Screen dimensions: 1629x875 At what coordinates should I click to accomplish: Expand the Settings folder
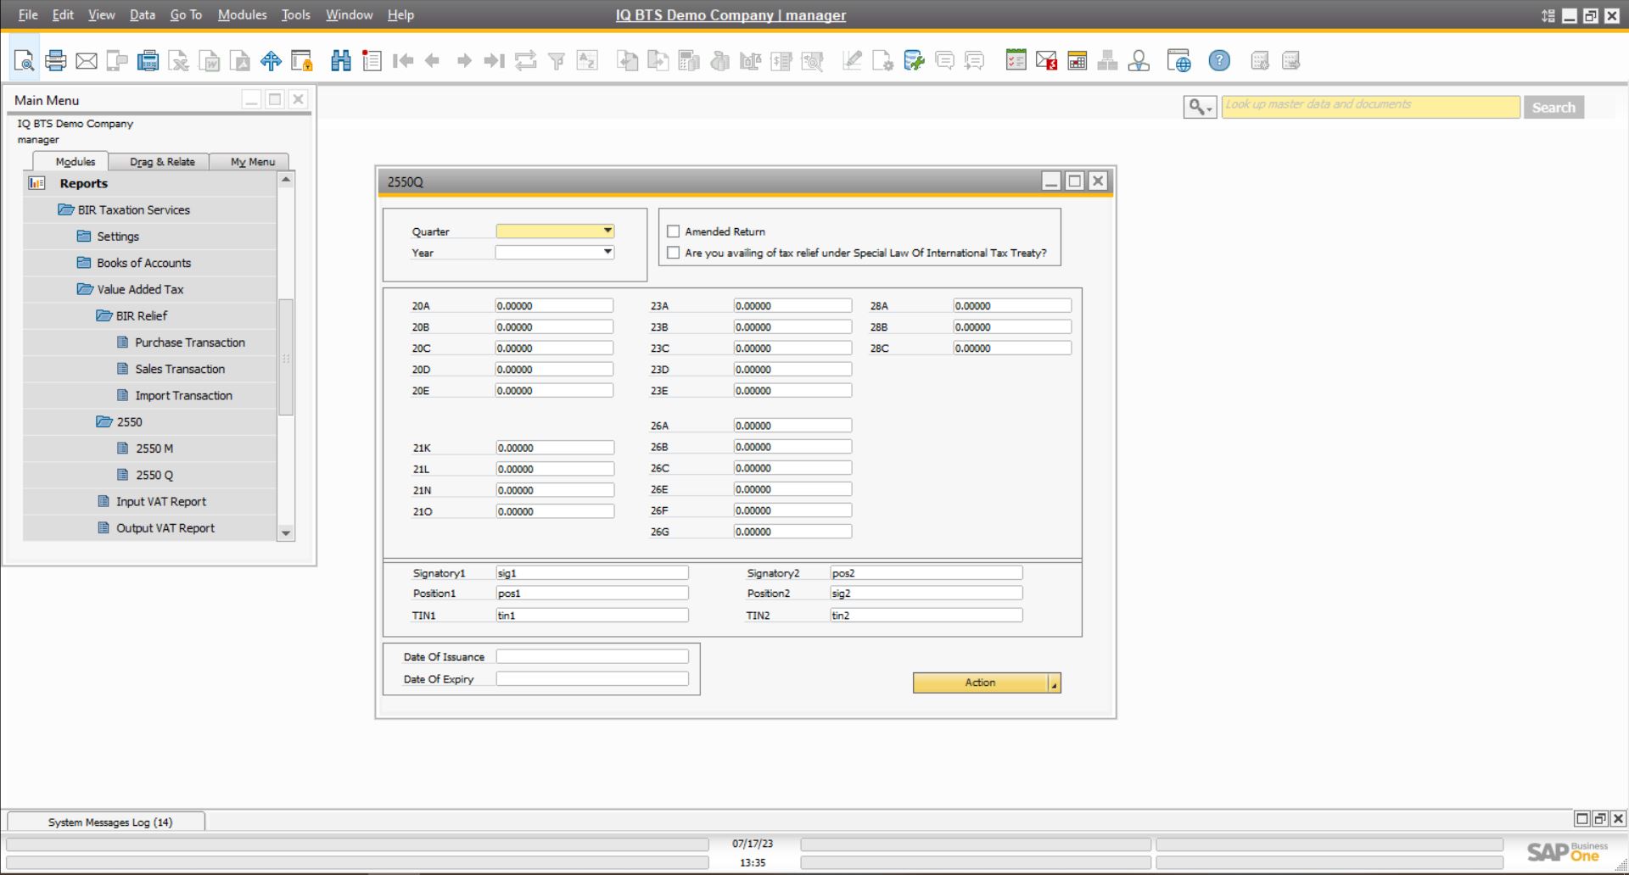tap(84, 237)
